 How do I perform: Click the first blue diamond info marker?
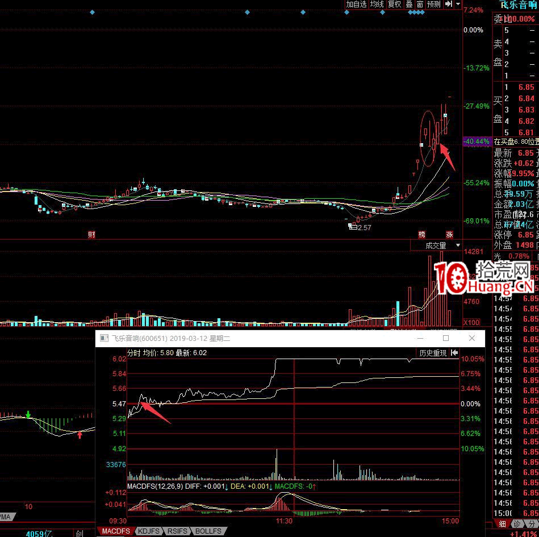92,13
